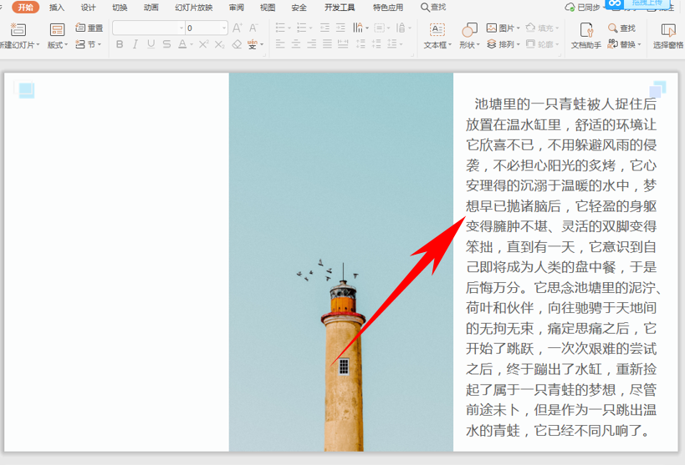This screenshot has height=465, width=685.
Task: Click the Arrange (排列) button
Action: pos(501,44)
